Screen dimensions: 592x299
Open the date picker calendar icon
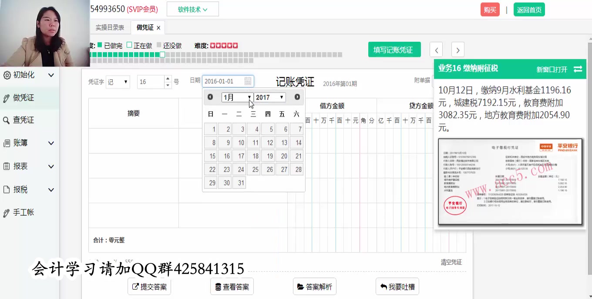click(247, 81)
